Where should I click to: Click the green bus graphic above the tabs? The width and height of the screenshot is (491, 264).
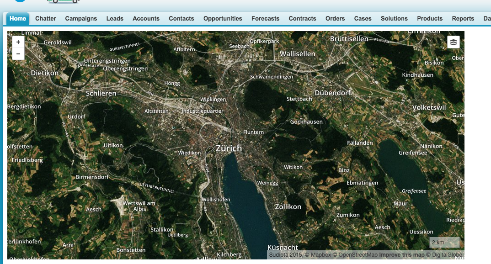pyautogui.click(x=64, y=2)
